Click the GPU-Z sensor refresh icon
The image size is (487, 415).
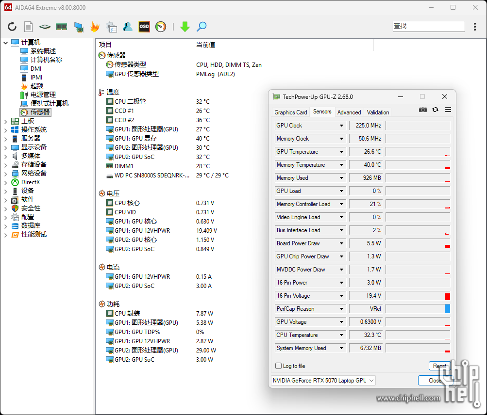435,110
